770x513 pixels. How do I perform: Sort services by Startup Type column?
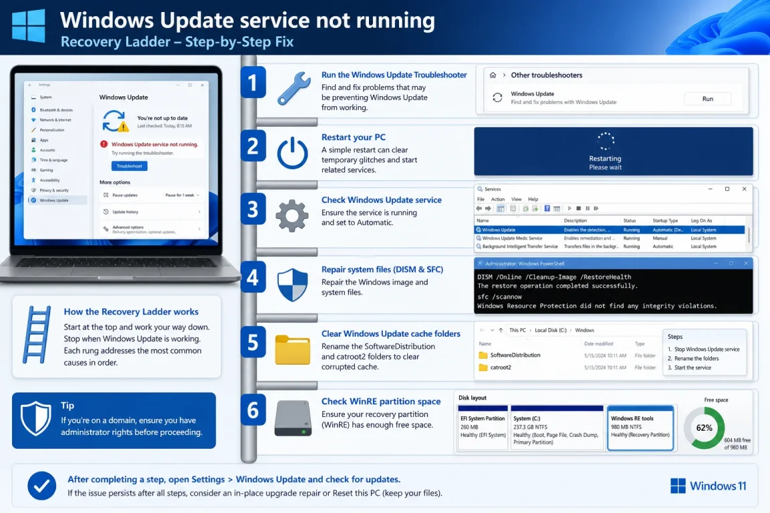(666, 220)
